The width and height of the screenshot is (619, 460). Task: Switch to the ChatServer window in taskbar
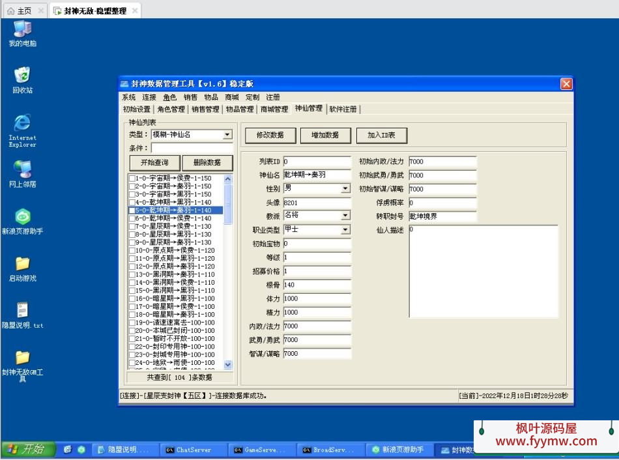click(193, 450)
